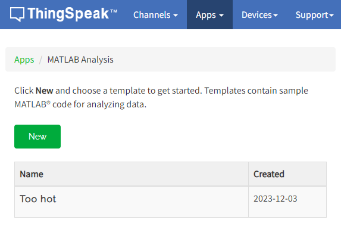Expand the caret arrow beside Support
341x232 pixels.
(x=331, y=16)
